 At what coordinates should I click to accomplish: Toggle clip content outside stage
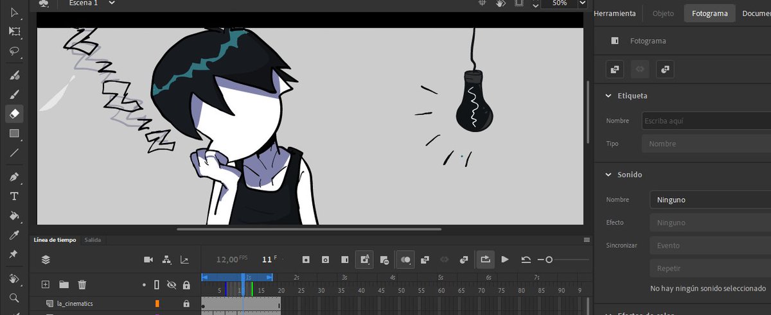518,3
